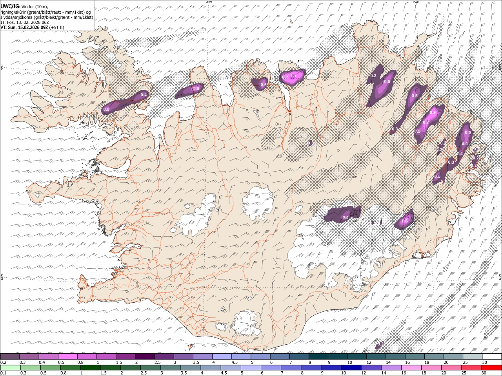Click upper legend swatch between 4 and 4.5
The width and height of the screenshot is (502, 376).
[x=222, y=356]
